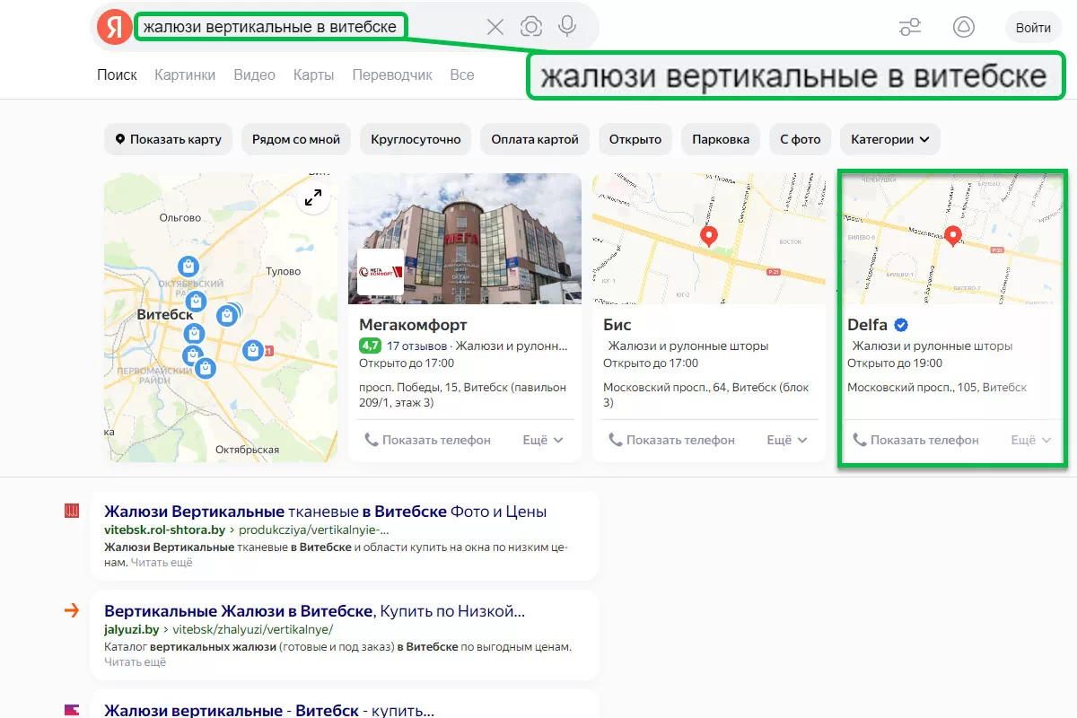Open the jalyuzi.by search result link

pyautogui.click(x=314, y=611)
